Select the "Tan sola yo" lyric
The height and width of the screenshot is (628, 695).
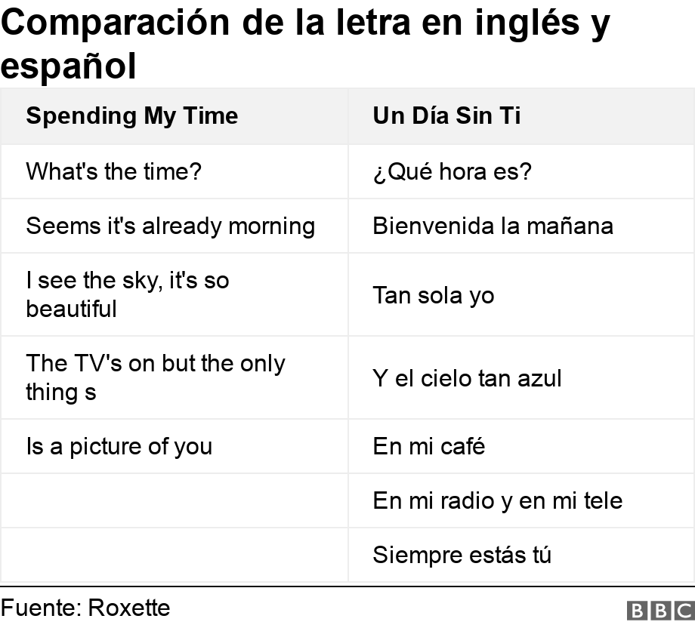click(434, 295)
